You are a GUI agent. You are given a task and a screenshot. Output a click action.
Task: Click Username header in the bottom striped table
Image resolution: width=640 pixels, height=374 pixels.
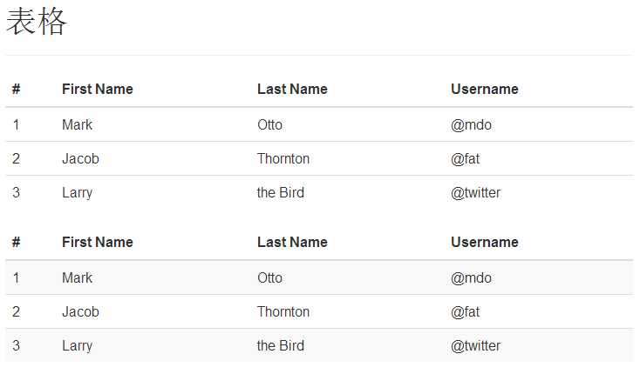point(484,242)
